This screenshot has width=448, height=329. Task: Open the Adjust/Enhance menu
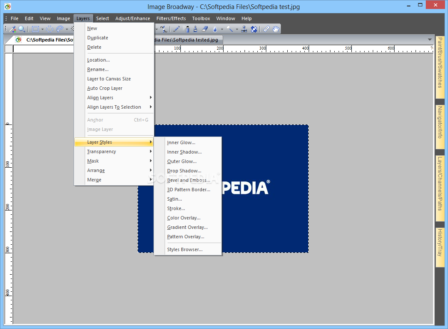tap(133, 18)
